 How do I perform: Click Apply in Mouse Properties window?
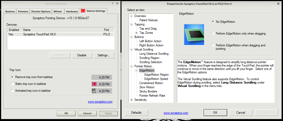pos(108,113)
